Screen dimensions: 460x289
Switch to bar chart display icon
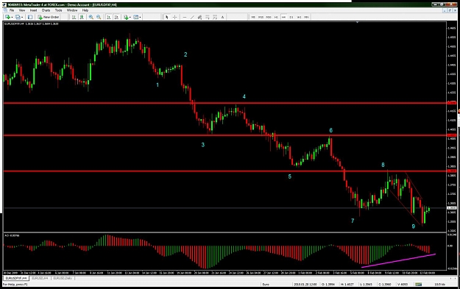click(74, 18)
